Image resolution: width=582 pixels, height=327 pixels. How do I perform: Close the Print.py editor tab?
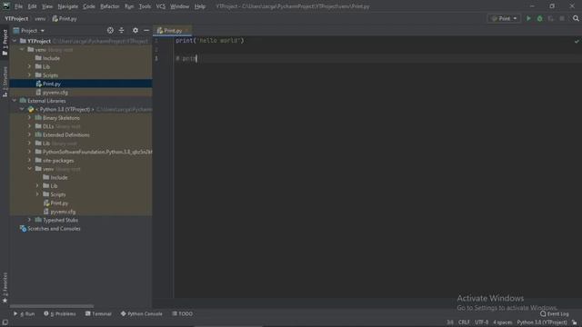tap(186, 31)
